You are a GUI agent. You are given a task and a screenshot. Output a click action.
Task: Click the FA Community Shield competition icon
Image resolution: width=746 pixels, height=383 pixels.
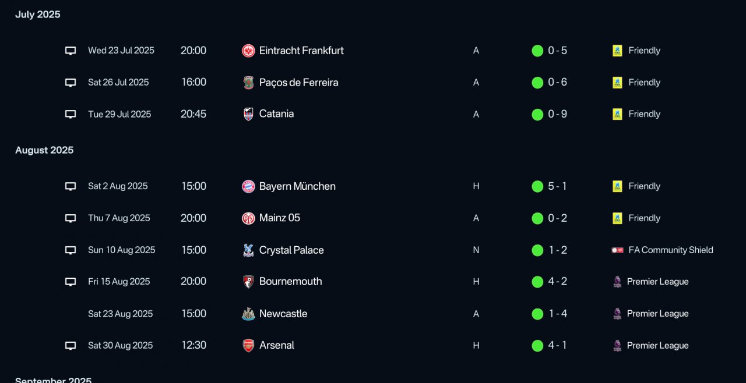[617, 250]
